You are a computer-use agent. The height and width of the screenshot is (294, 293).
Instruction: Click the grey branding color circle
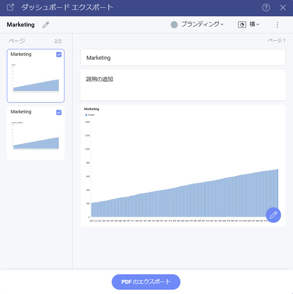(174, 25)
